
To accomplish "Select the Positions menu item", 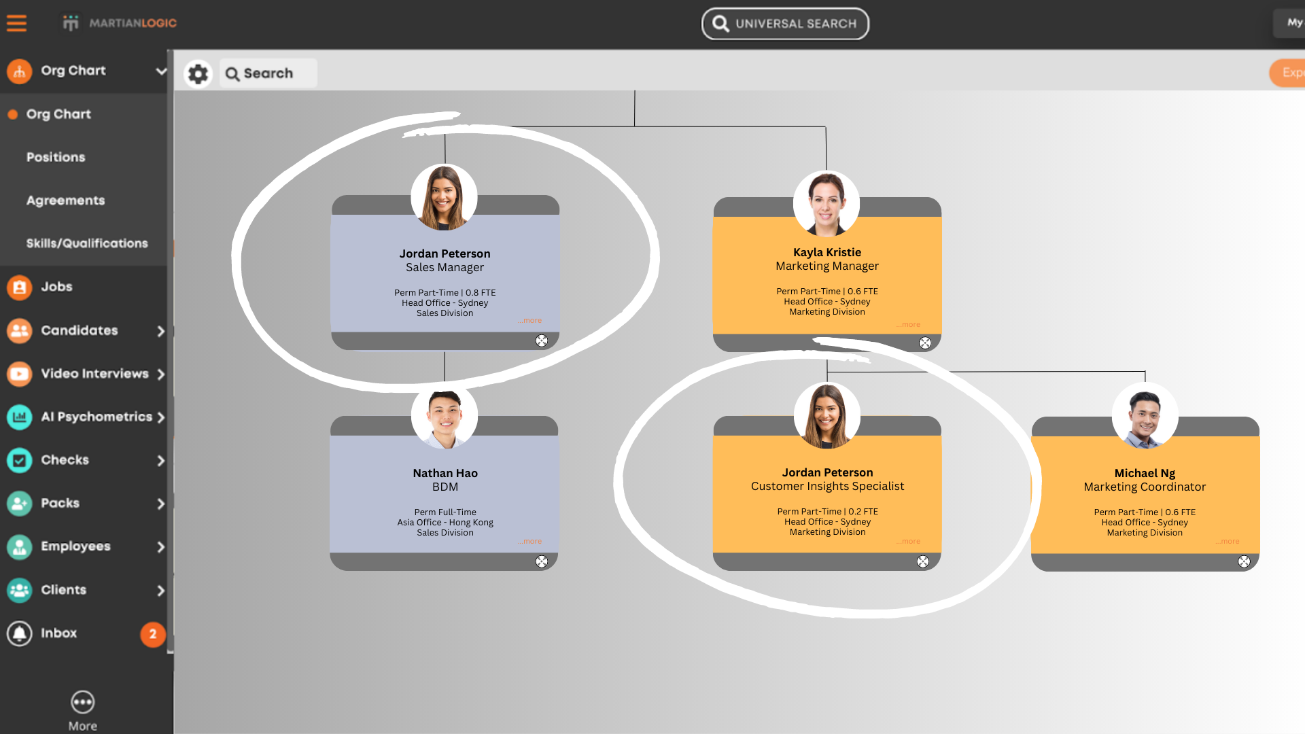I will click(x=56, y=157).
